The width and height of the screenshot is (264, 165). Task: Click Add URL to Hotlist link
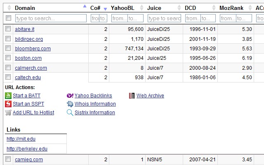coord(33,113)
